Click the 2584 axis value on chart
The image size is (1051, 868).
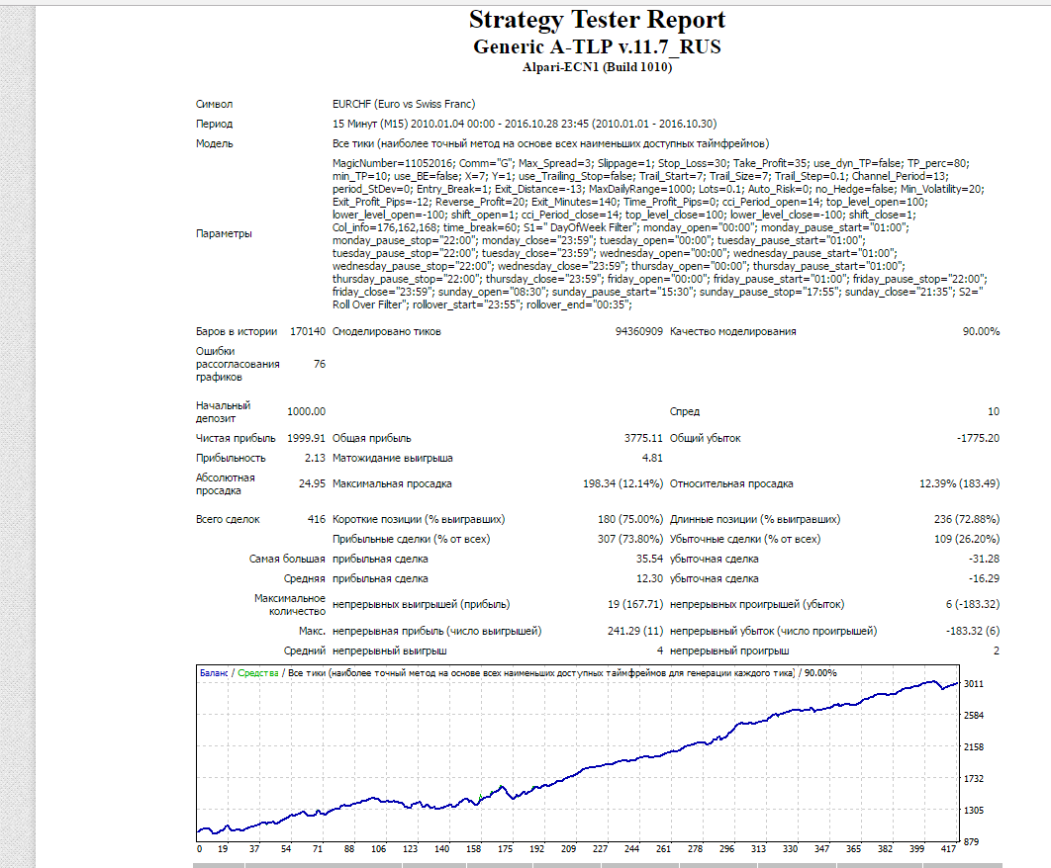click(x=973, y=716)
